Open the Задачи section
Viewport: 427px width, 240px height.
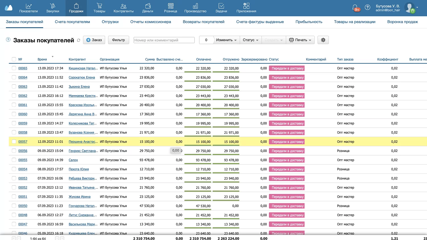point(221,8)
